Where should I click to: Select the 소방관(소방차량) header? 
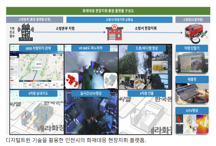[193, 20]
